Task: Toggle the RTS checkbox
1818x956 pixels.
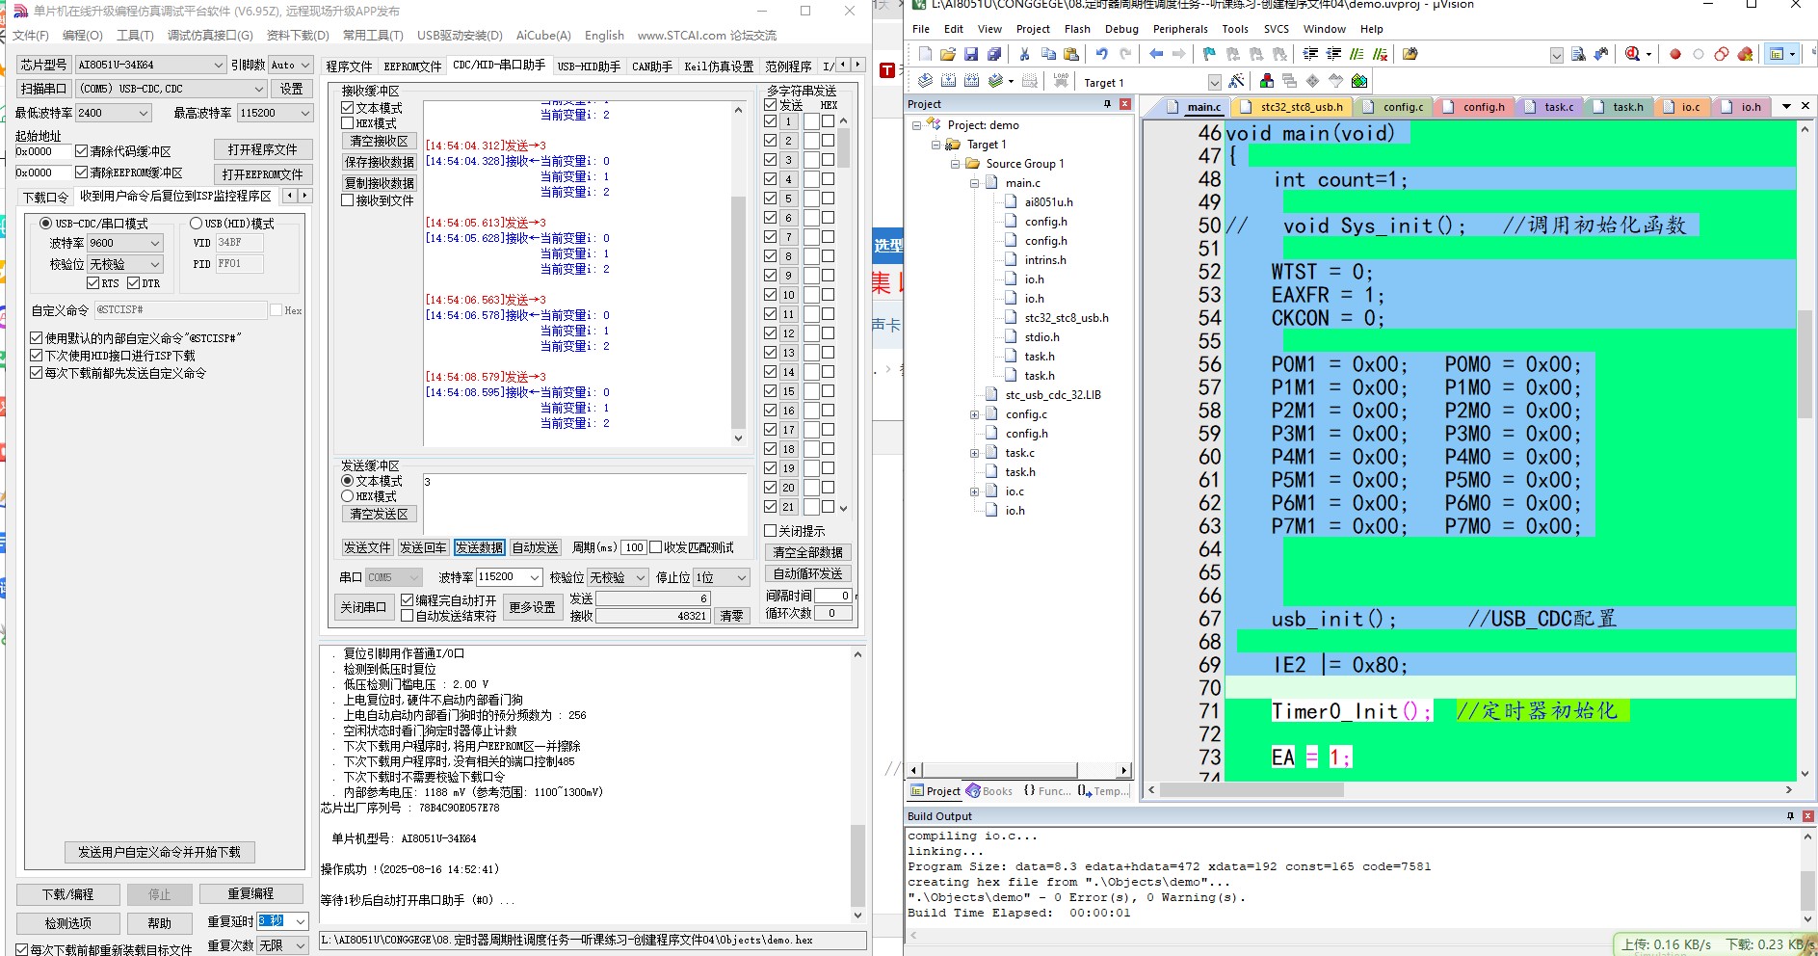Action: pos(92,283)
